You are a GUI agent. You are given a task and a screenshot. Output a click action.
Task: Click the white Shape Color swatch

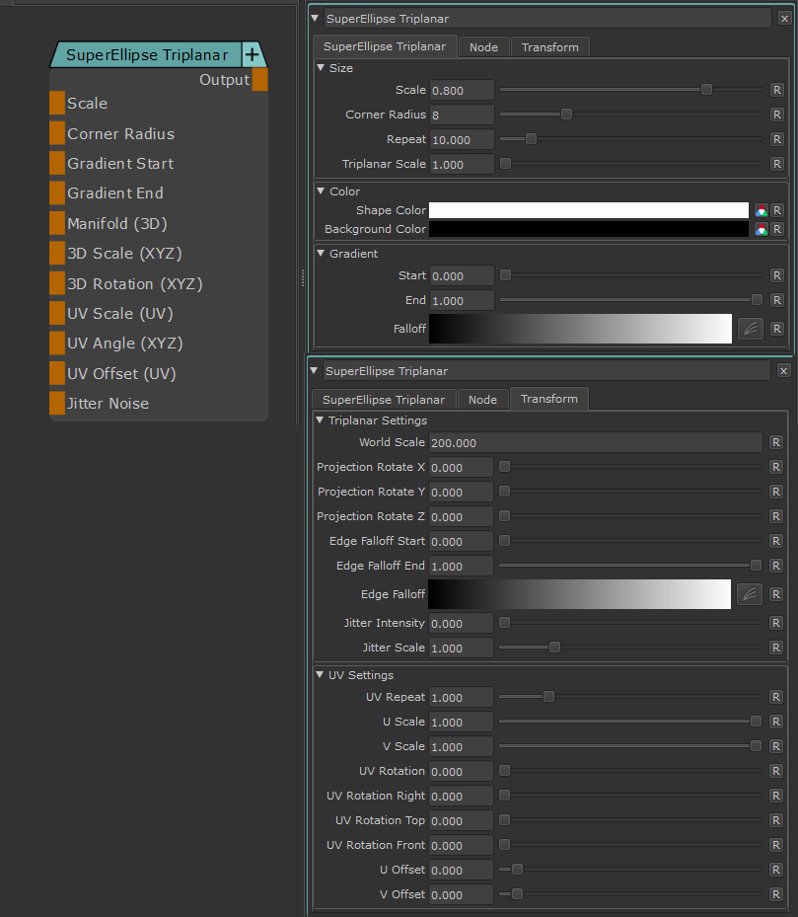point(589,210)
